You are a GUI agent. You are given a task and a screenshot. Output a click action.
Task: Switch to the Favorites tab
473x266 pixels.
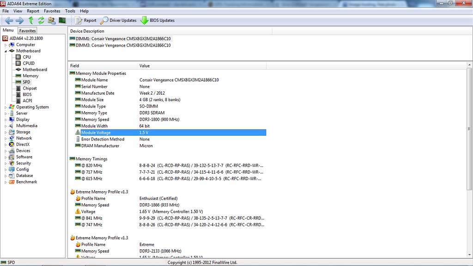[x=27, y=31]
